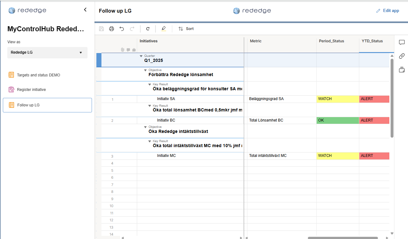The image size is (408, 239).
Task: Select Follow up LG in sidebar
Action: point(28,105)
